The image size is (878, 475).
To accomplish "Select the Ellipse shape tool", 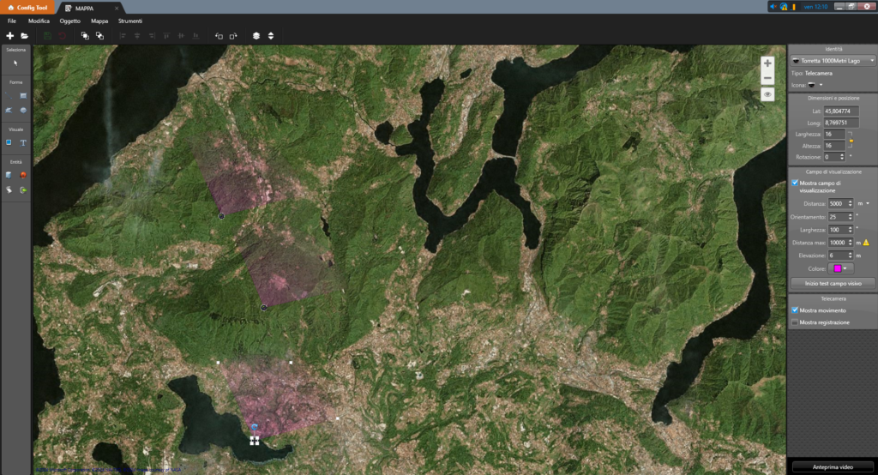I will (23, 111).
